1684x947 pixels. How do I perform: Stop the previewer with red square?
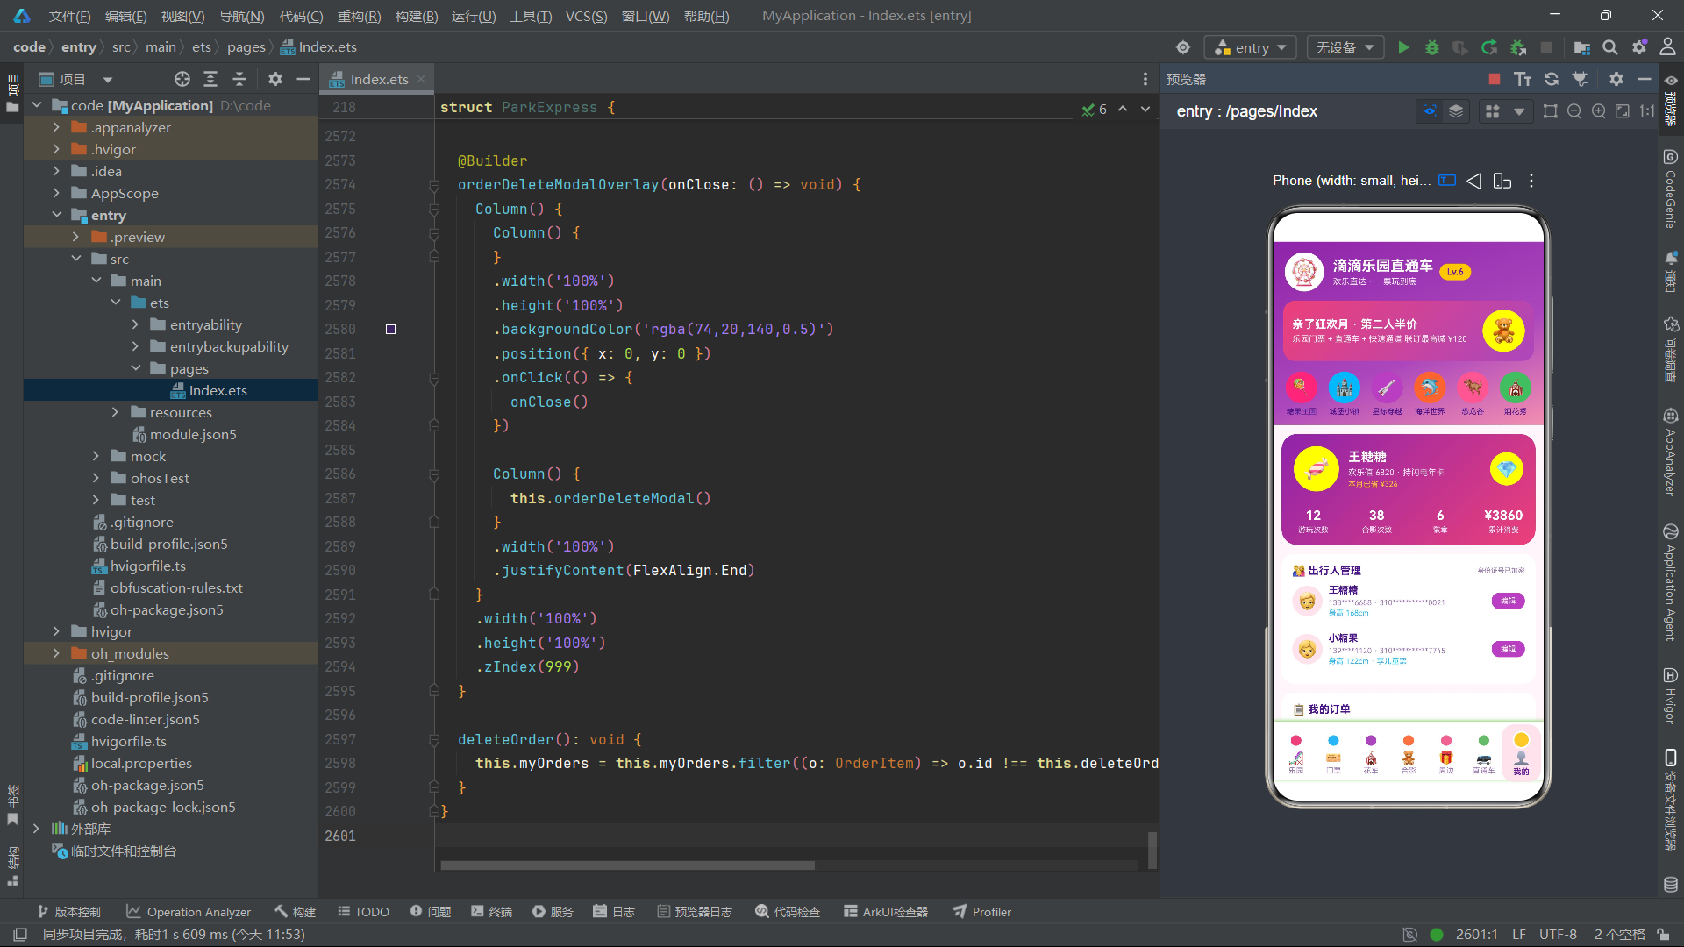[x=1495, y=79]
